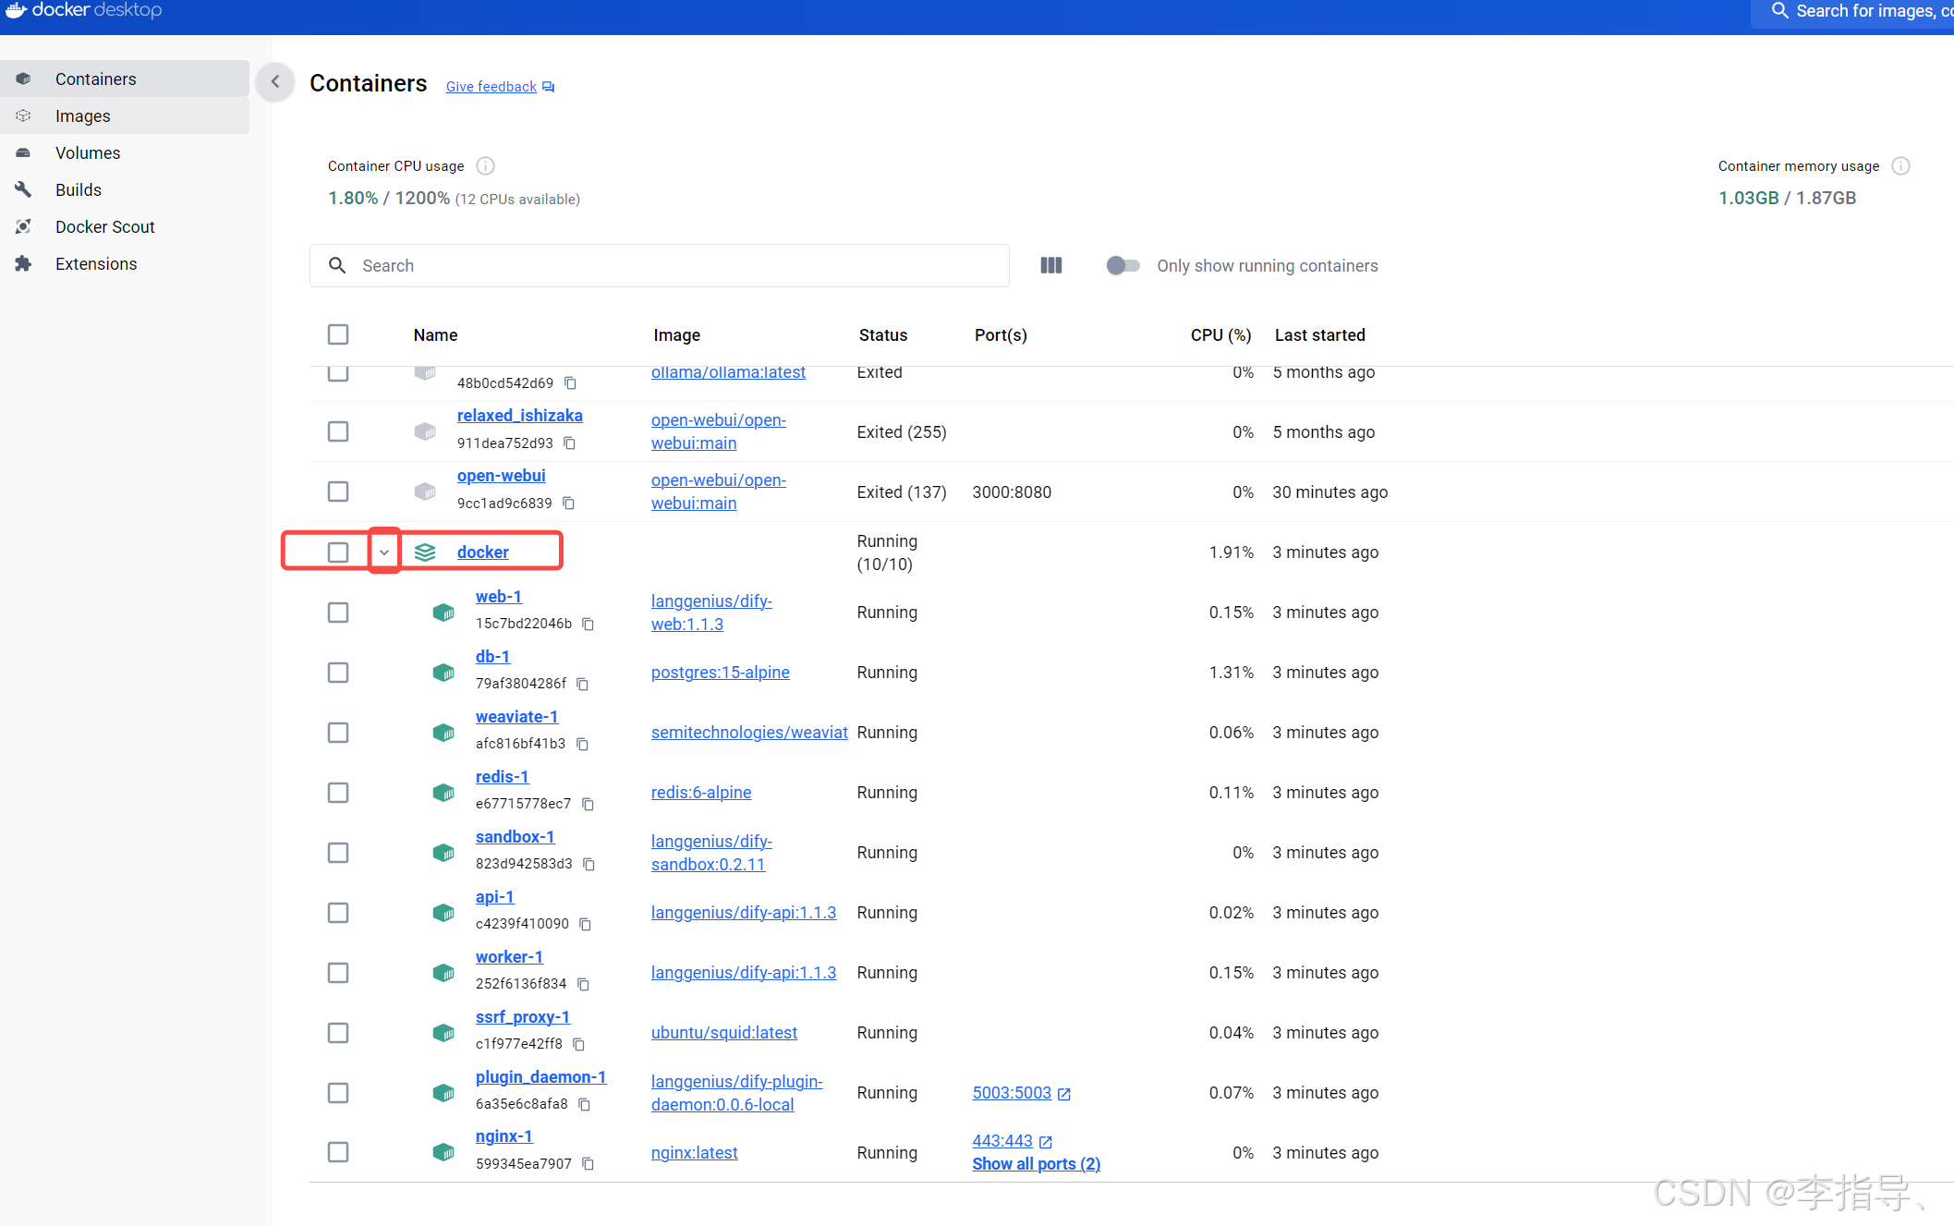Viewport: 1954px width, 1226px height.
Task: Open the Images section
Action: click(x=83, y=116)
